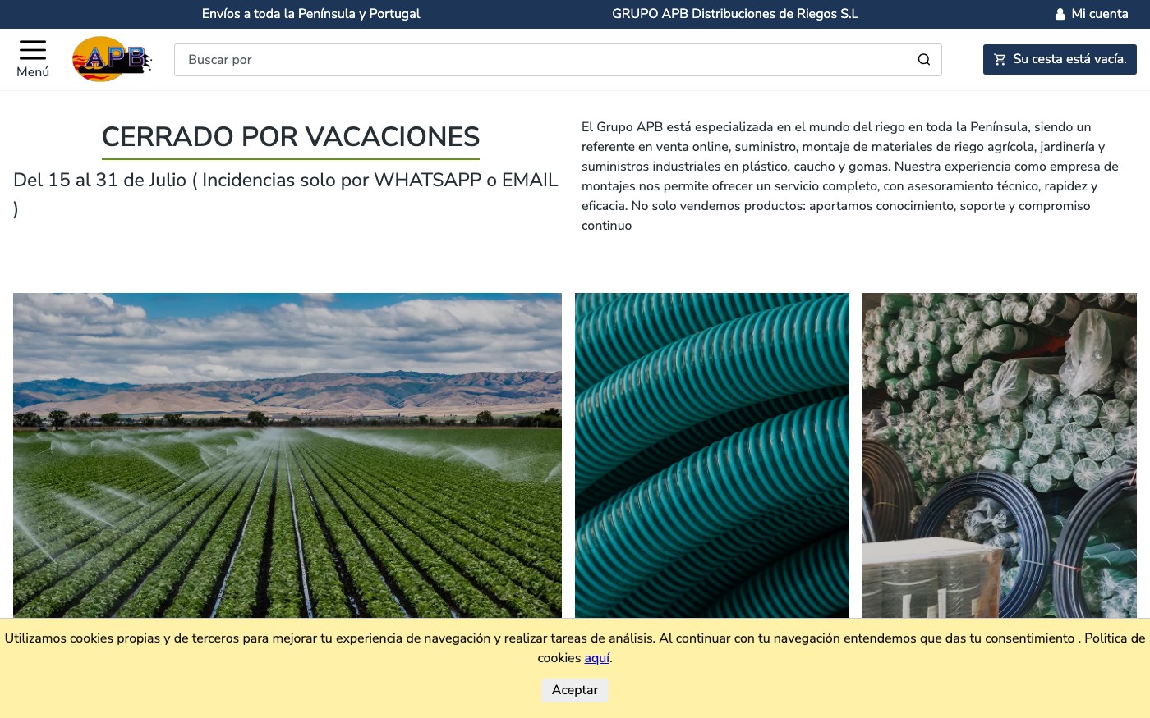Click GRUPO APB Distribuciones de Riegos text
Viewport: 1150px width, 718px height.
[x=735, y=14]
